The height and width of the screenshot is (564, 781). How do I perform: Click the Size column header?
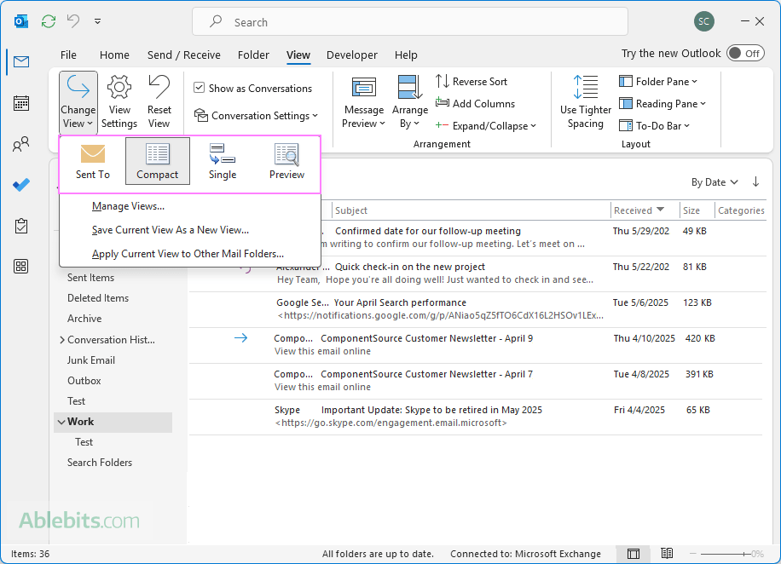coord(697,210)
